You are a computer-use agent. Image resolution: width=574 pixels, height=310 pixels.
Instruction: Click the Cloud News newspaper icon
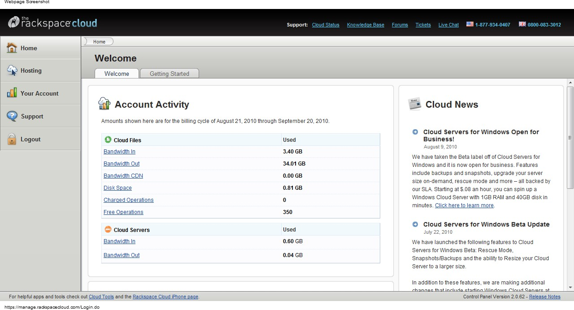coord(415,104)
